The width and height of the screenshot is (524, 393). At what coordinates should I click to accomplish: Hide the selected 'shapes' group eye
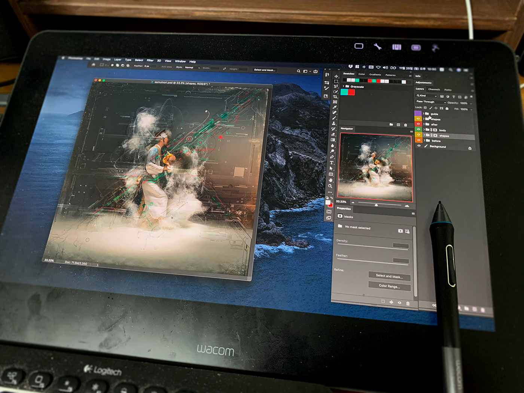(x=418, y=134)
